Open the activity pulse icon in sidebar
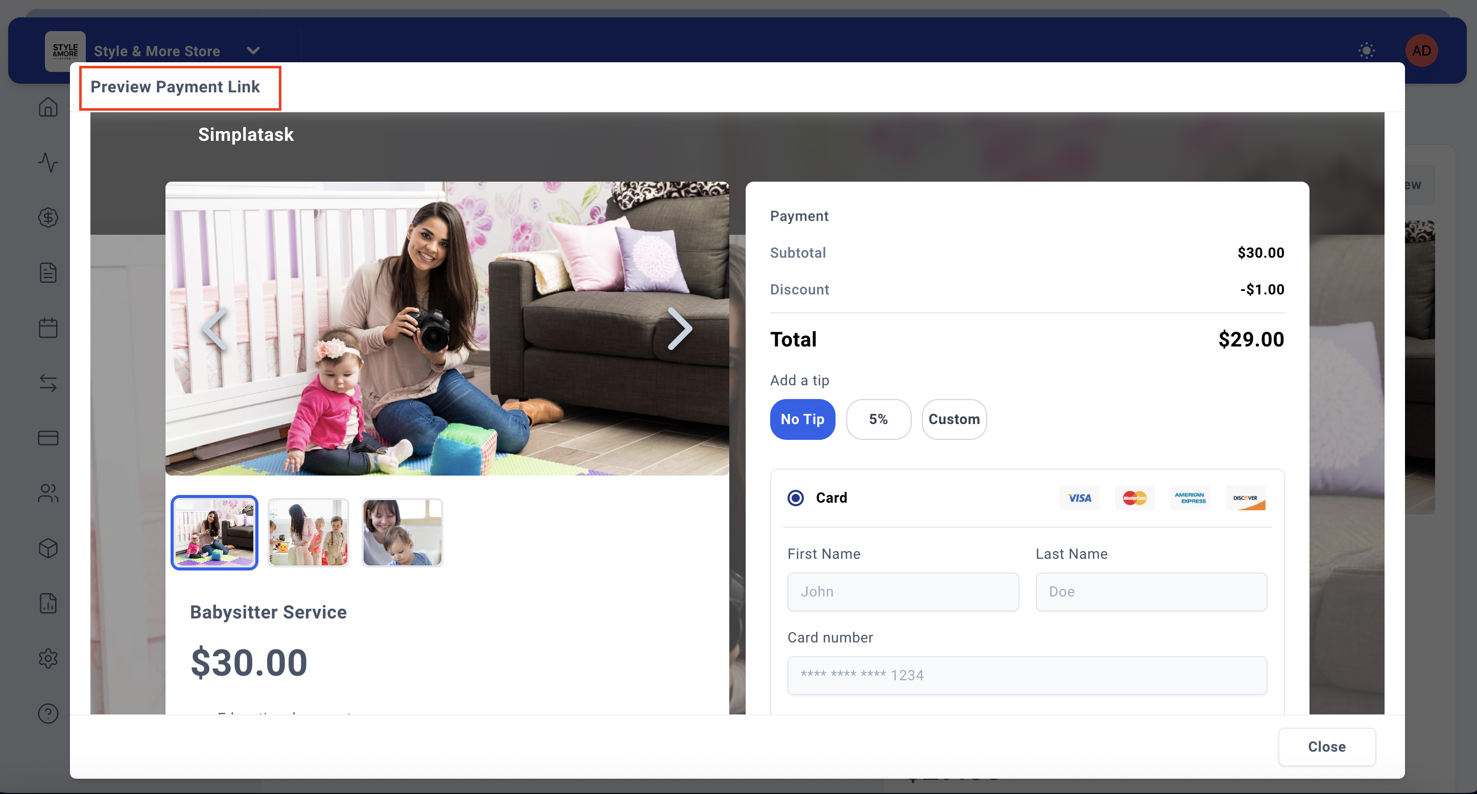The image size is (1477, 794). (x=48, y=162)
